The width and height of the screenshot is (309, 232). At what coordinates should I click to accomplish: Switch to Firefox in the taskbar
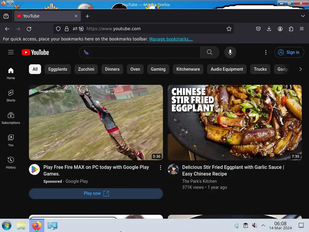coord(37,225)
